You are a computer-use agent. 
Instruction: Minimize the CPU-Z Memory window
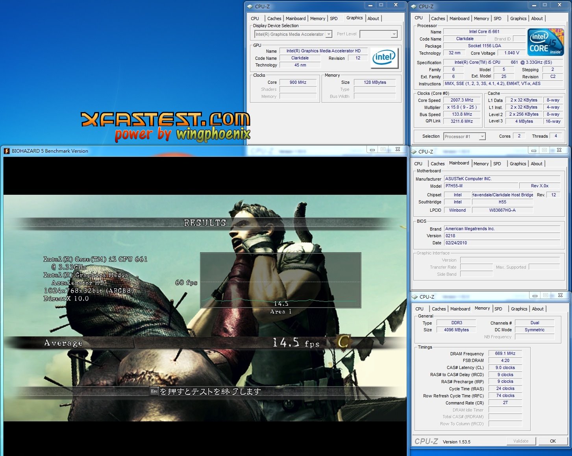(x=535, y=295)
